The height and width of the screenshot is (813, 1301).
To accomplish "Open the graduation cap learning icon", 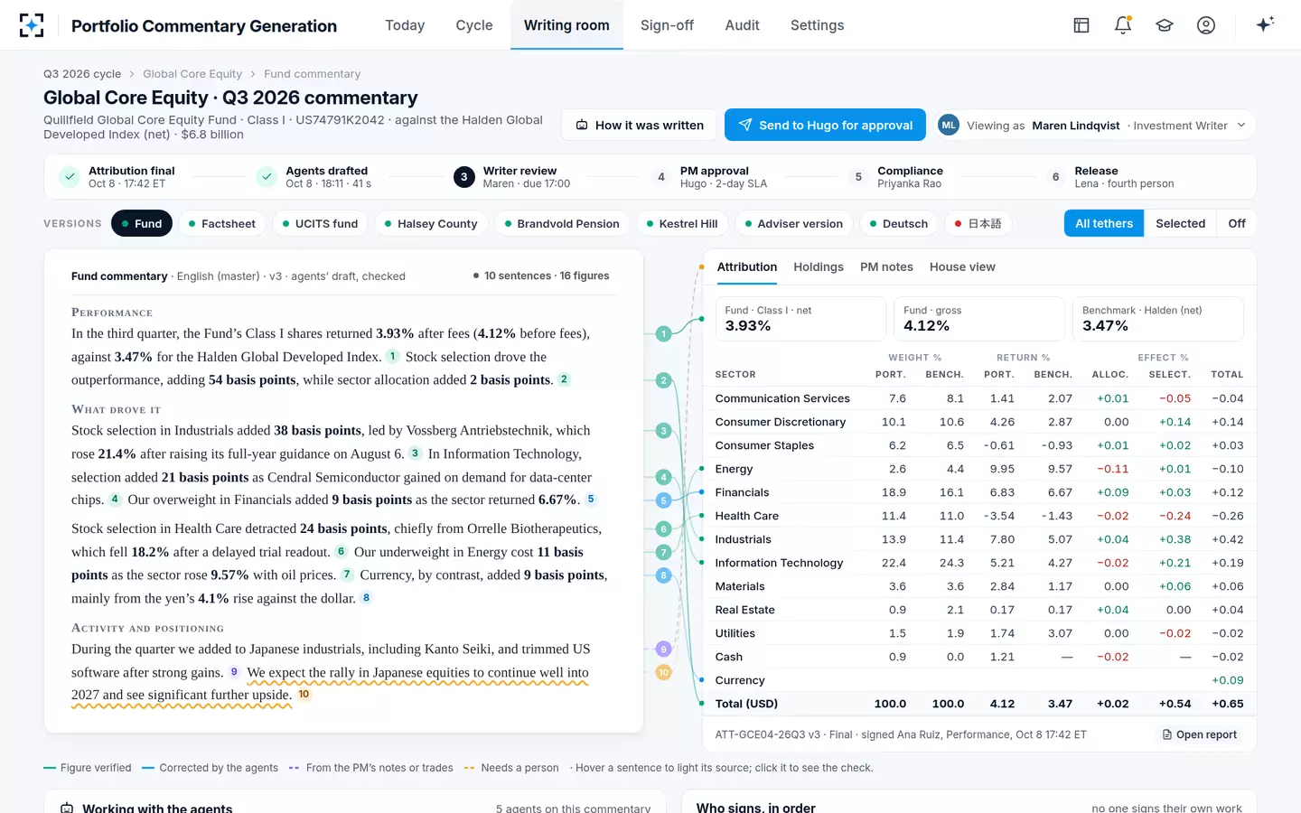I will coord(1165,25).
